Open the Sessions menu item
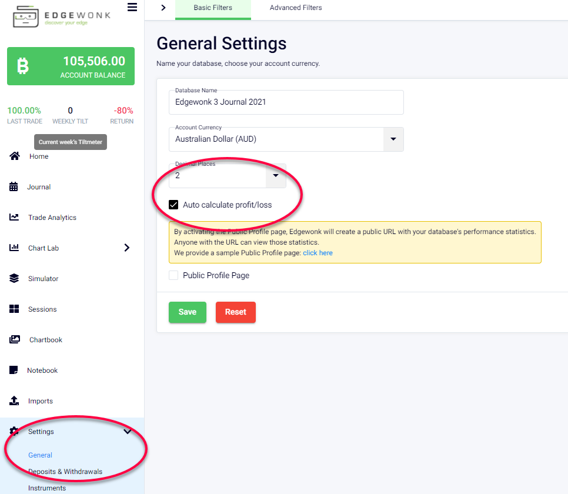The width and height of the screenshot is (568, 494). pyautogui.click(x=42, y=309)
